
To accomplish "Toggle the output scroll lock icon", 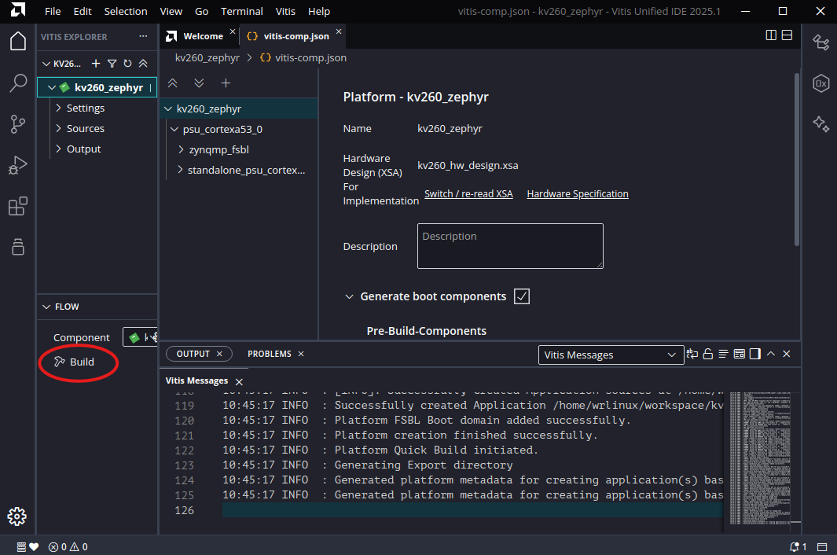I will tap(707, 355).
